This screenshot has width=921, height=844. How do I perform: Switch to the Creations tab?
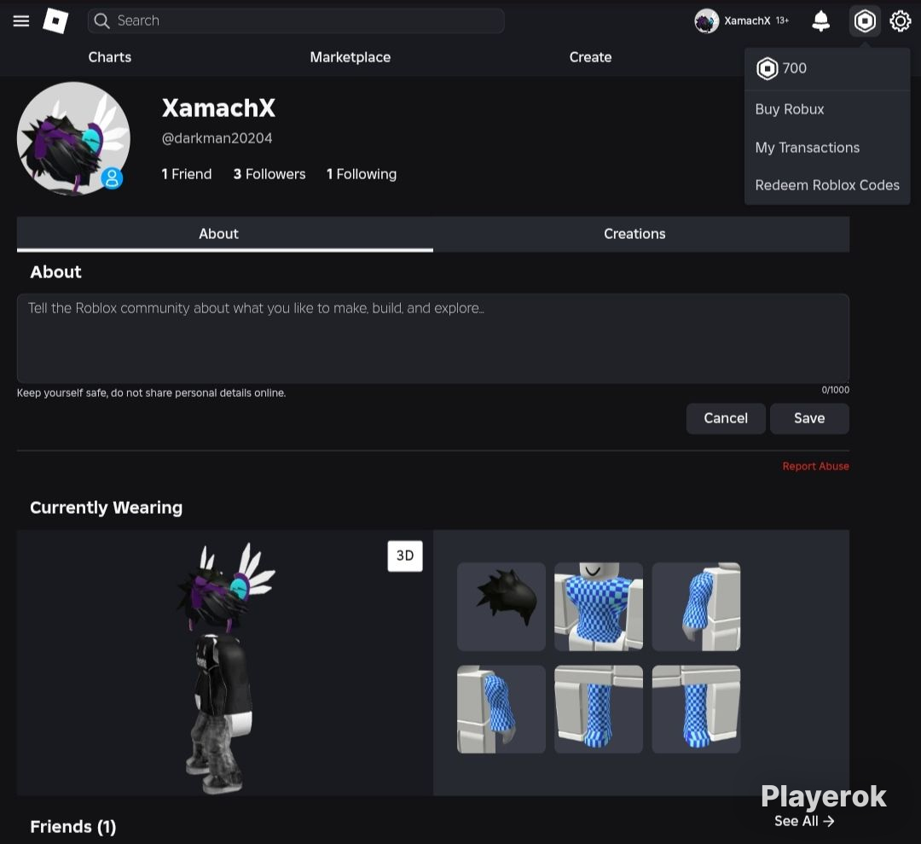point(641,234)
